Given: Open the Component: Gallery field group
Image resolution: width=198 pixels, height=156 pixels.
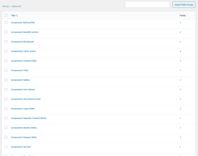Looking at the screenshot, I should click(21, 80).
